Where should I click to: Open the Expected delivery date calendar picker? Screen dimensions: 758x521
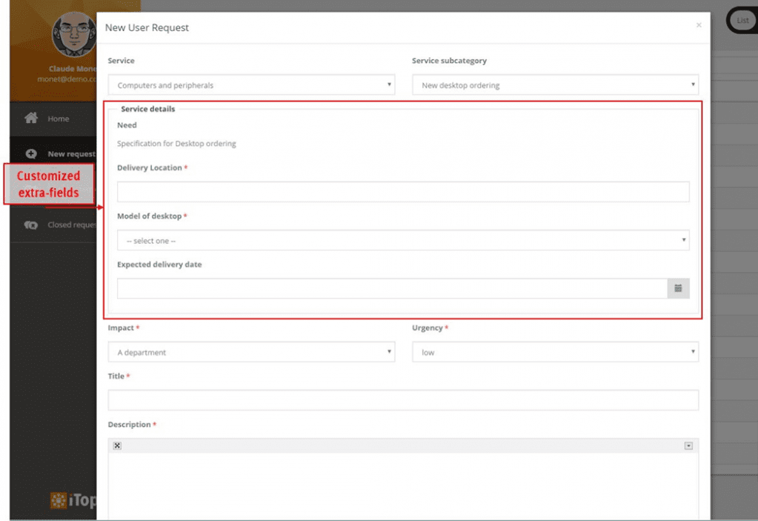point(678,288)
